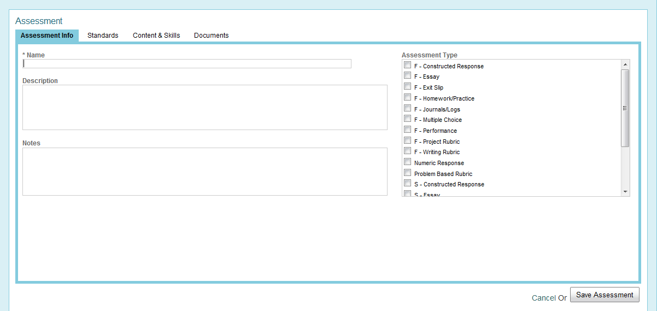The image size is (657, 311).
Task: Click the assessment type list scroll-down arrow
Action: [625, 192]
